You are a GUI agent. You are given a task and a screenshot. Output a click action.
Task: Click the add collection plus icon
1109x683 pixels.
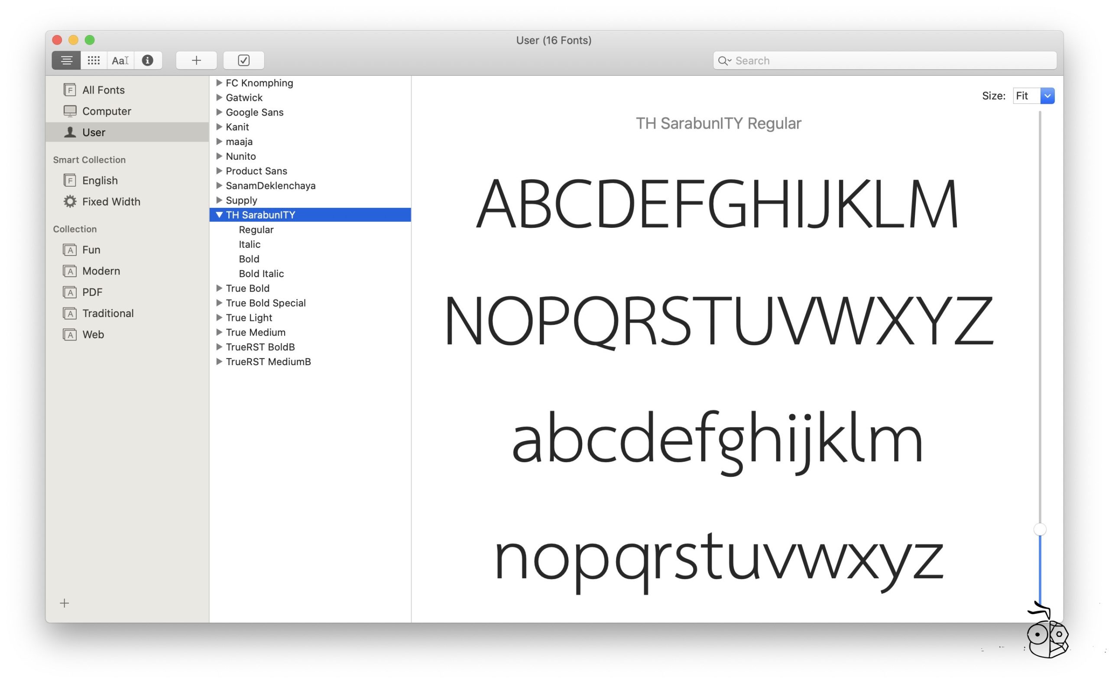tap(65, 603)
